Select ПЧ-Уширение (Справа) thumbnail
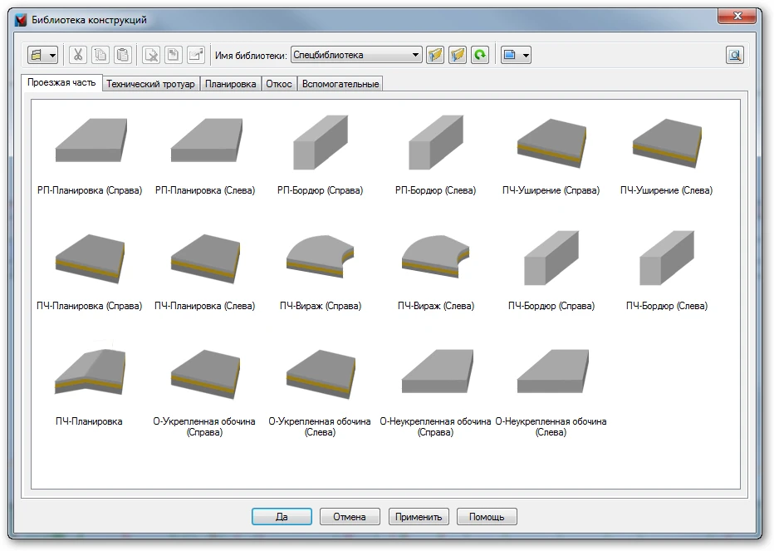Image resolution: width=774 pixels, height=551 pixels. [x=551, y=143]
